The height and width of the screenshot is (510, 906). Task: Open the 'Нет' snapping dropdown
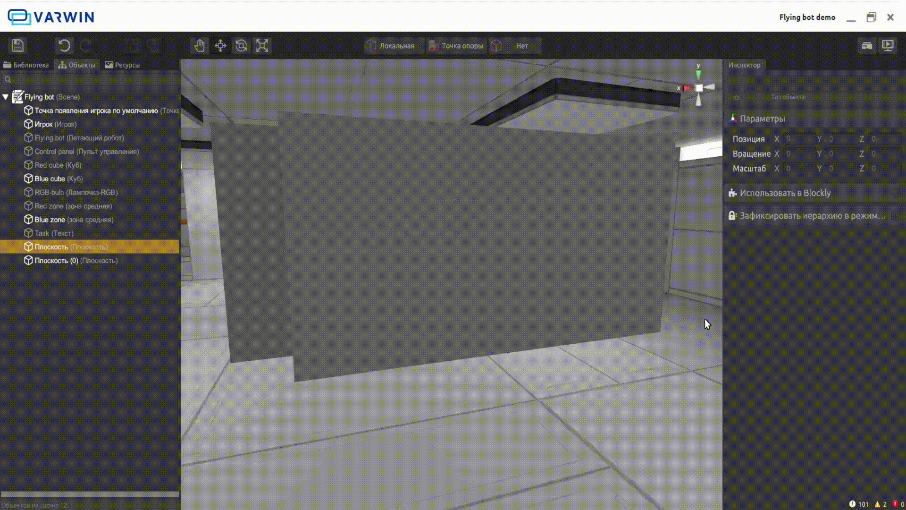click(x=515, y=46)
